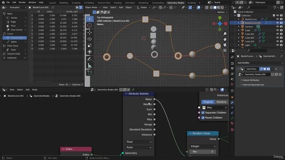
Task: Open the 3D viewport Object menu
Action: pos(129,8)
